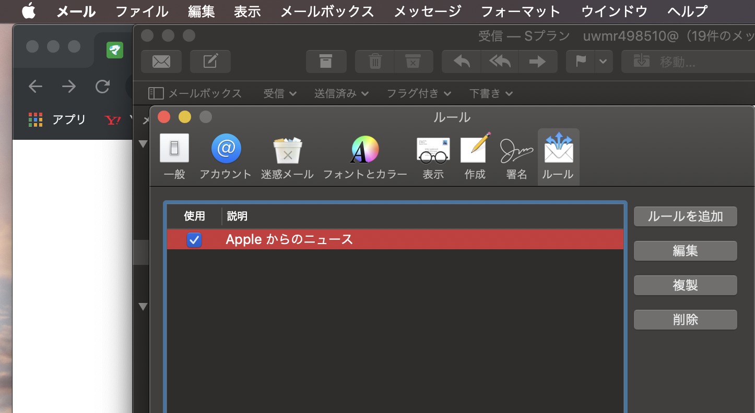Toggle the メールボックス sidebar button
The image size is (755, 413).
click(x=195, y=93)
